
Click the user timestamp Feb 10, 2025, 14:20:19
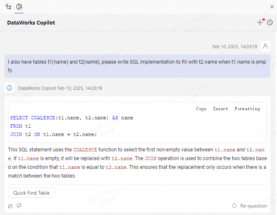pos(234,47)
